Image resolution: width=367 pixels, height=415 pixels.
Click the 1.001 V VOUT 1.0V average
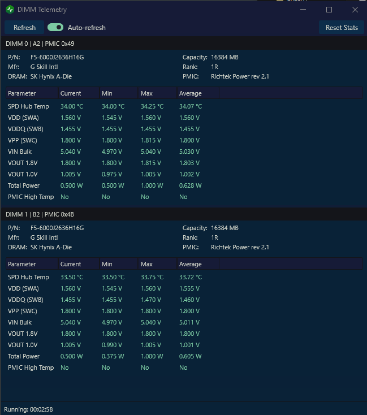[189, 345]
